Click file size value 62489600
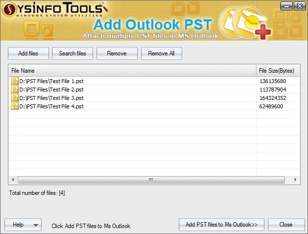The height and width of the screenshot is (234, 308). (x=271, y=106)
